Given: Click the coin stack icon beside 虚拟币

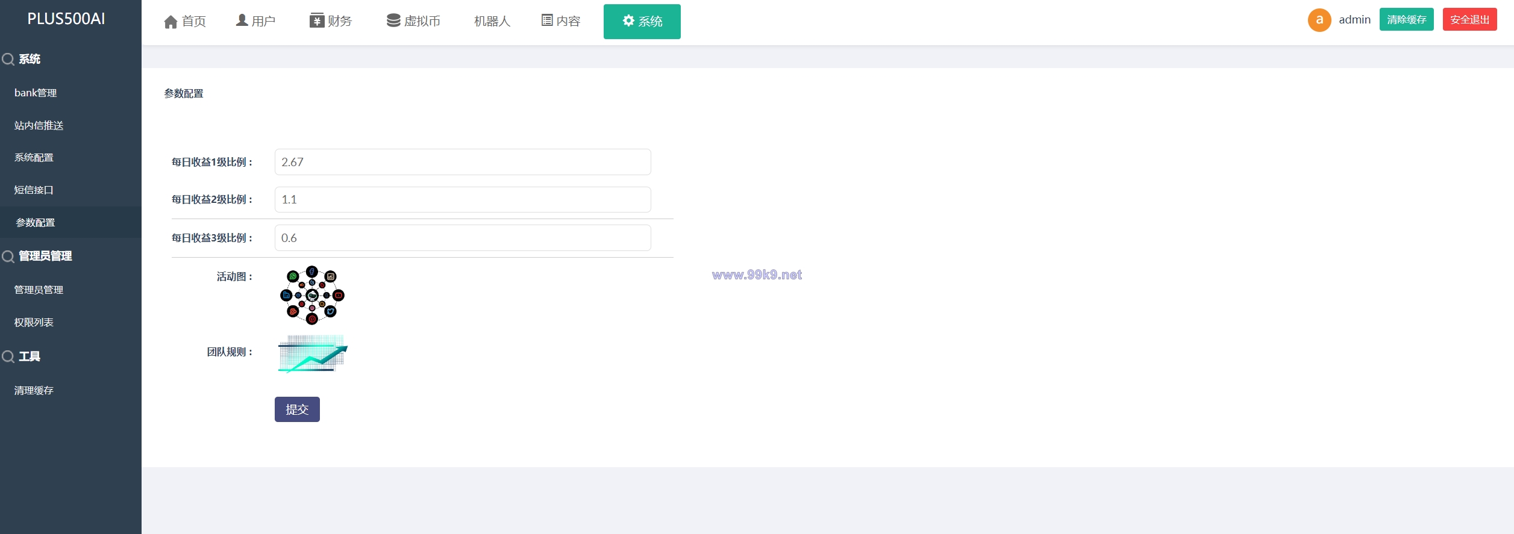Looking at the screenshot, I should click(x=393, y=21).
